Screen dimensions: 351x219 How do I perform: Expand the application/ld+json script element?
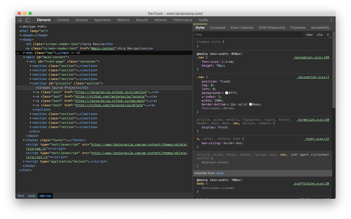point(24,162)
